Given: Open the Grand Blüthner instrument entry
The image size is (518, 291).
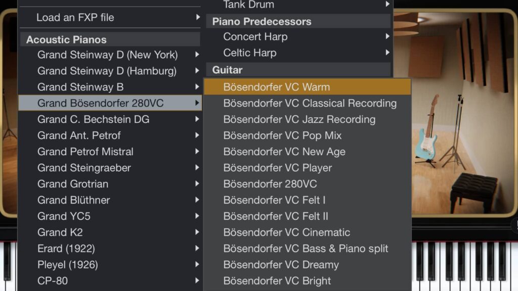Looking at the screenshot, I should [73, 200].
